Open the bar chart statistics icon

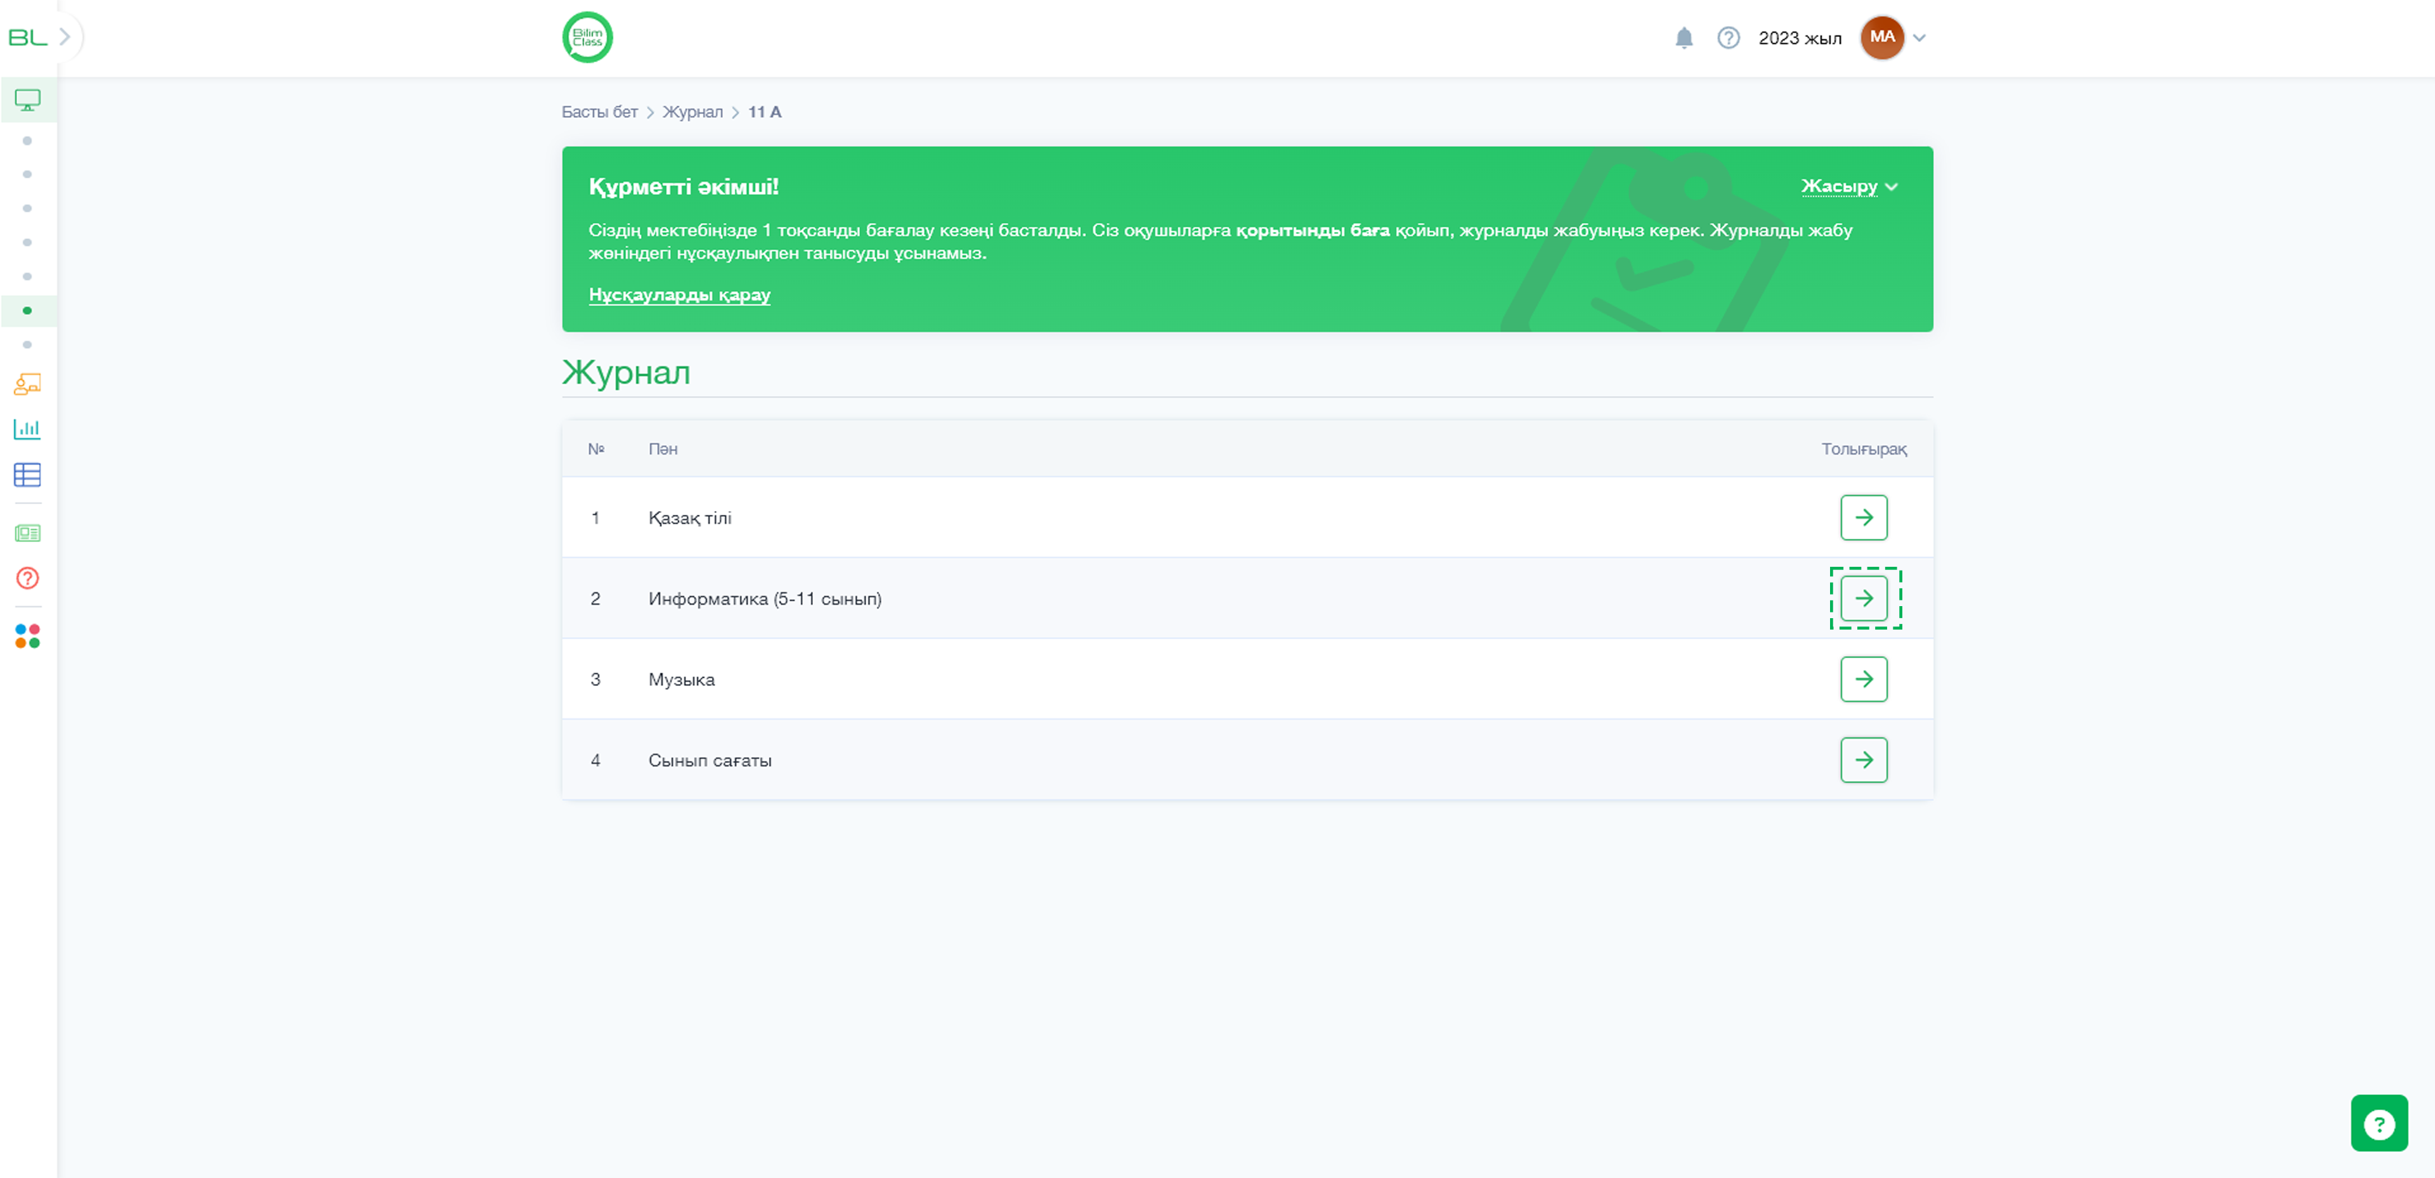27,429
